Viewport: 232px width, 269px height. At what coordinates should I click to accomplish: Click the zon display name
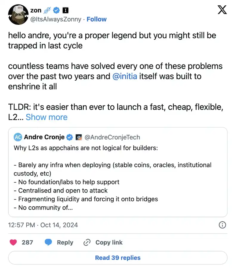click(x=36, y=10)
